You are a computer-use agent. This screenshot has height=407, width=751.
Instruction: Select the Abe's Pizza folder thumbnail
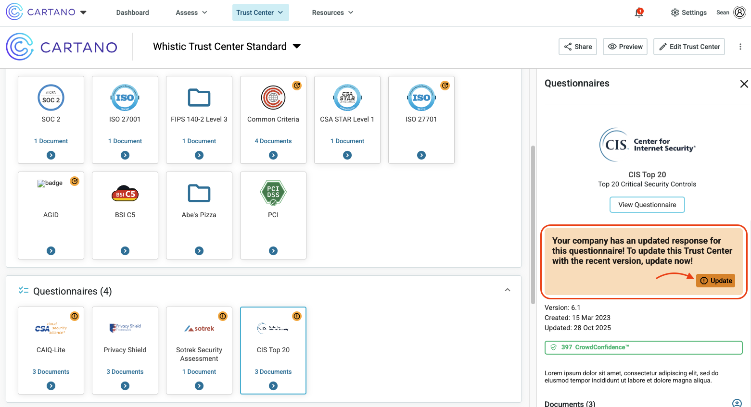click(x=199, y=193)
